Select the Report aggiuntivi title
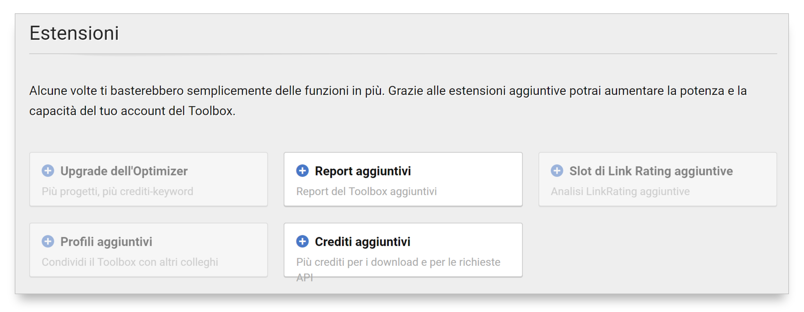Image resolution: width=804 pixels, height=312 pixels. pos(363,171)
